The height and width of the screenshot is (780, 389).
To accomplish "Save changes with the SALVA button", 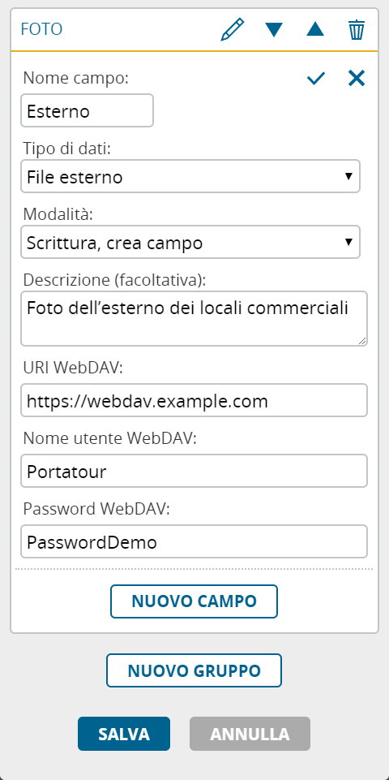I will pyautogui.click(x=124, y=734).
